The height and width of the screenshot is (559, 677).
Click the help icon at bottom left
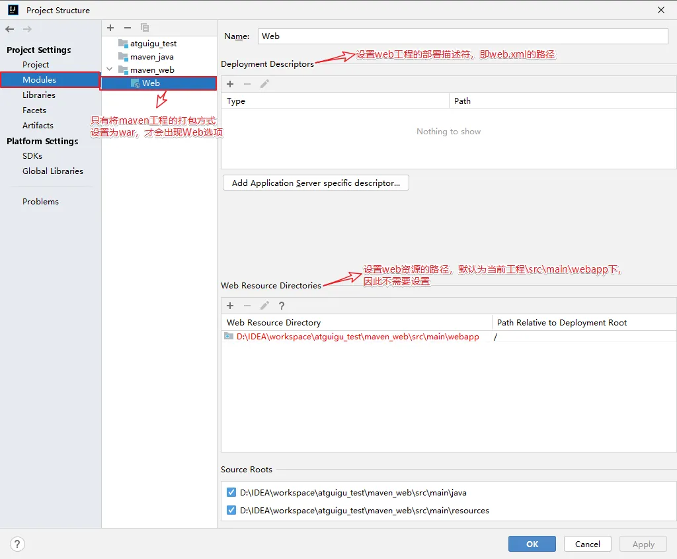click(17, 544)
